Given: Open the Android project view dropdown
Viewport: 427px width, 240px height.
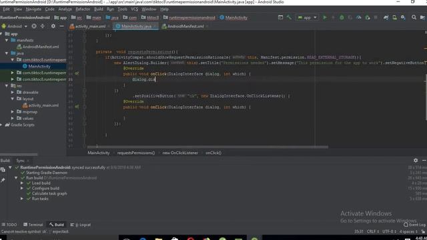Looking at the screenshot, I should click(15, 27).
